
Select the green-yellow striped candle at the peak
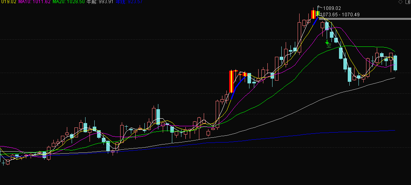point(318,14)
